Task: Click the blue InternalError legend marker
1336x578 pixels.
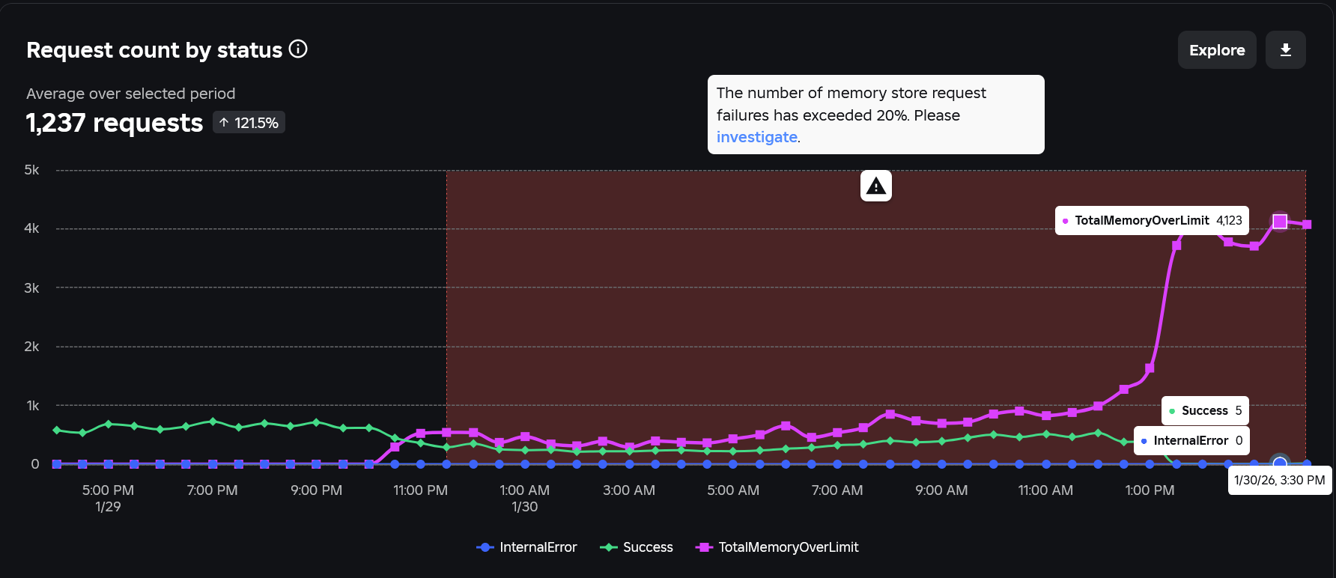Action: click(x=485, y=547)
